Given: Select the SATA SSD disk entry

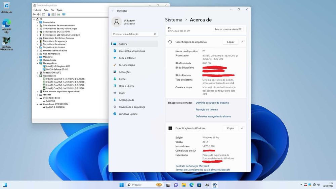Looking at the screenshot, I should [51, 101].
